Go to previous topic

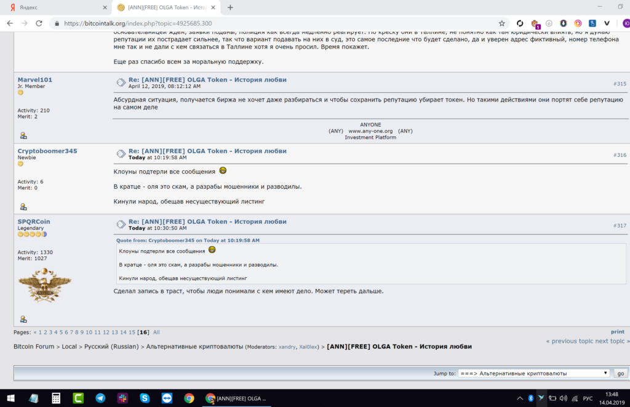(569, 341)
